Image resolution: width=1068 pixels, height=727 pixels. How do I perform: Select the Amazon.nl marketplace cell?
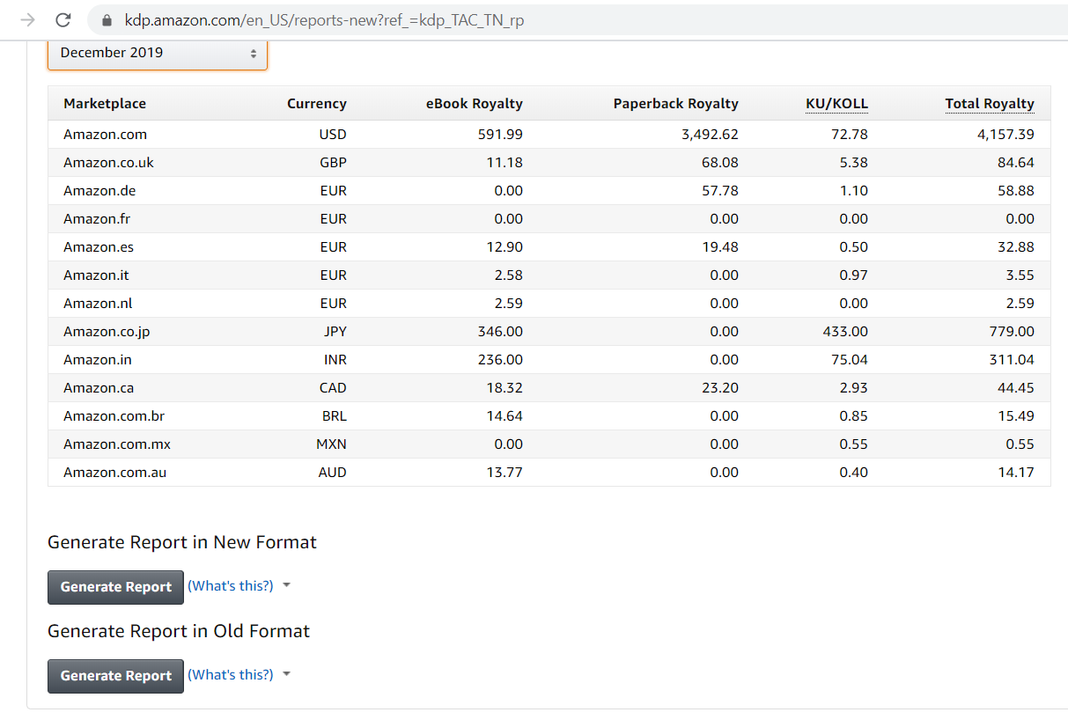[x=98, y=304]
